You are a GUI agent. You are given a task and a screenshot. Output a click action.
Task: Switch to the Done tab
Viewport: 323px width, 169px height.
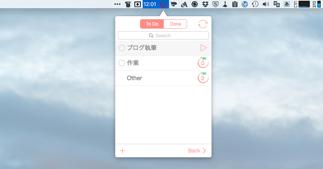pyautogui.click(x=175, y=24)
